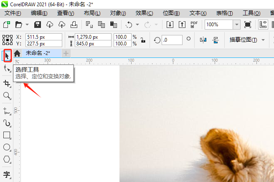Toggle the rulers display icon
274x182 pixels.
(x=263, y=25)
